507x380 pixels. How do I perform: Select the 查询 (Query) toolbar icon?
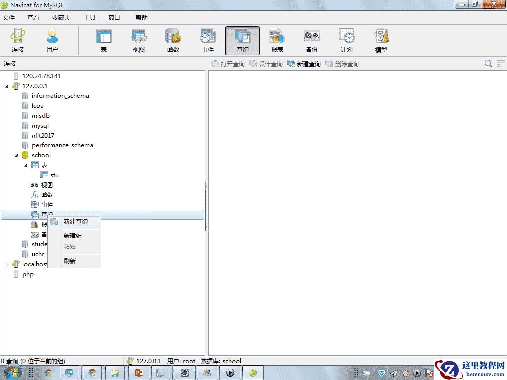[243, 41]
